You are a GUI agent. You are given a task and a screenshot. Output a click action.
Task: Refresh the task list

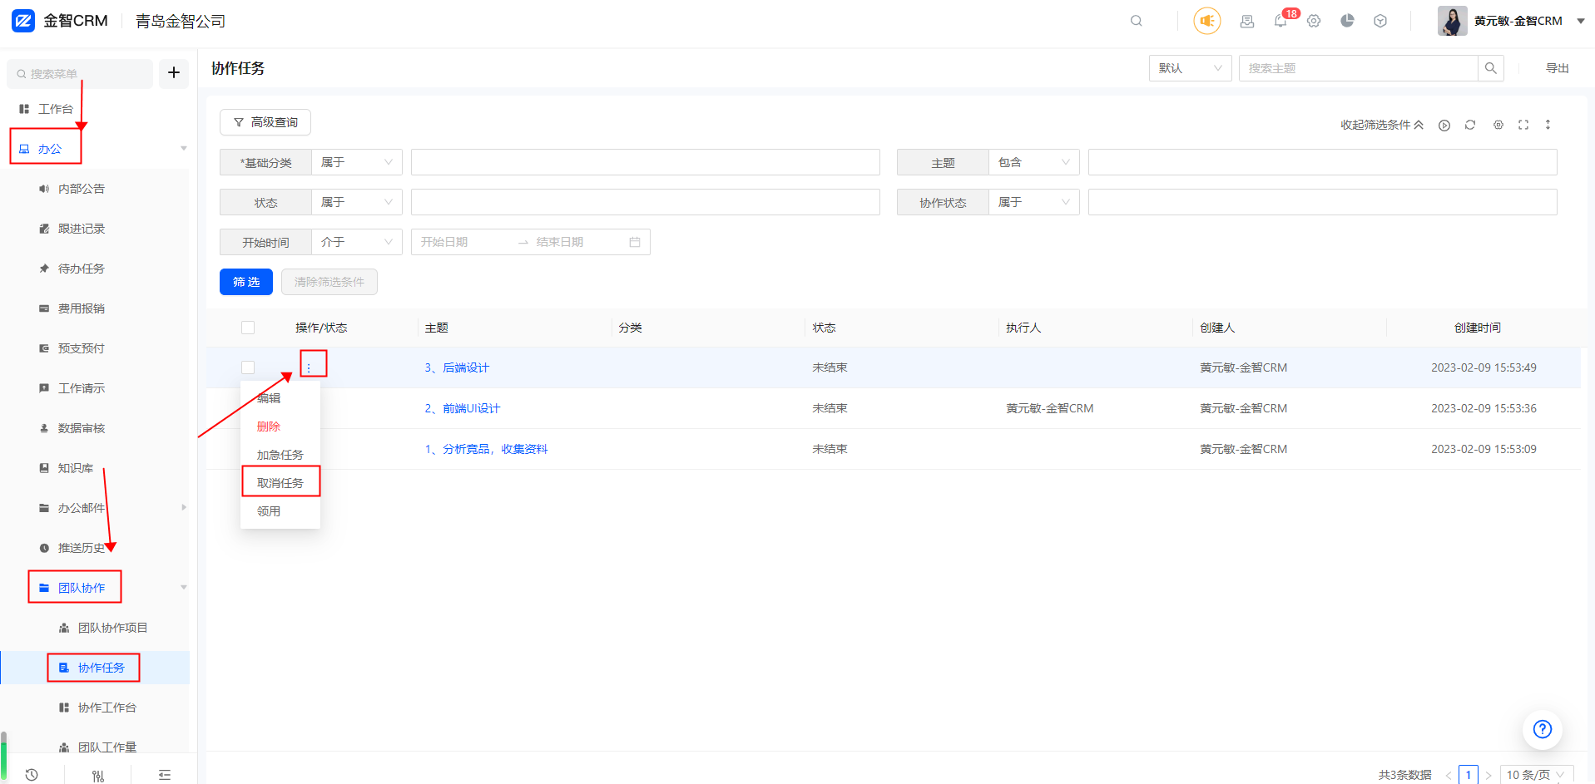click(1470, 125)
